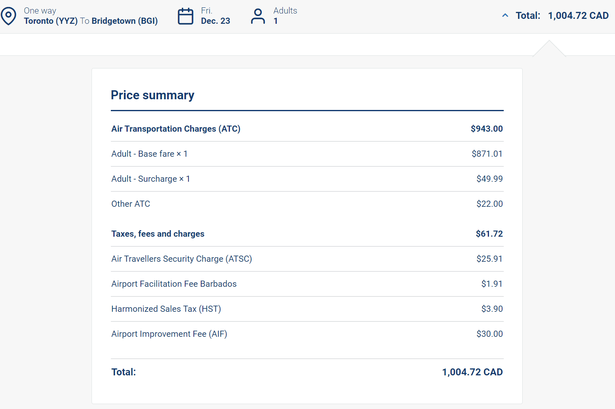Select the Other ATC line
Image resolution: width=615 pixels, height=409 pixels.
(131, 204)
